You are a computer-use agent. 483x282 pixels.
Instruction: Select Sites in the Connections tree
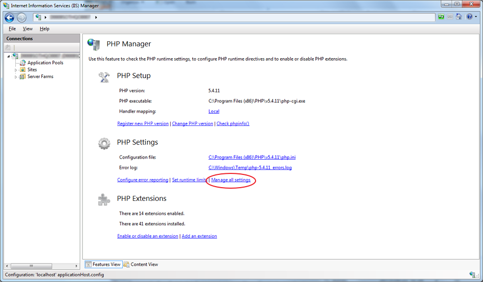point(32,70)
